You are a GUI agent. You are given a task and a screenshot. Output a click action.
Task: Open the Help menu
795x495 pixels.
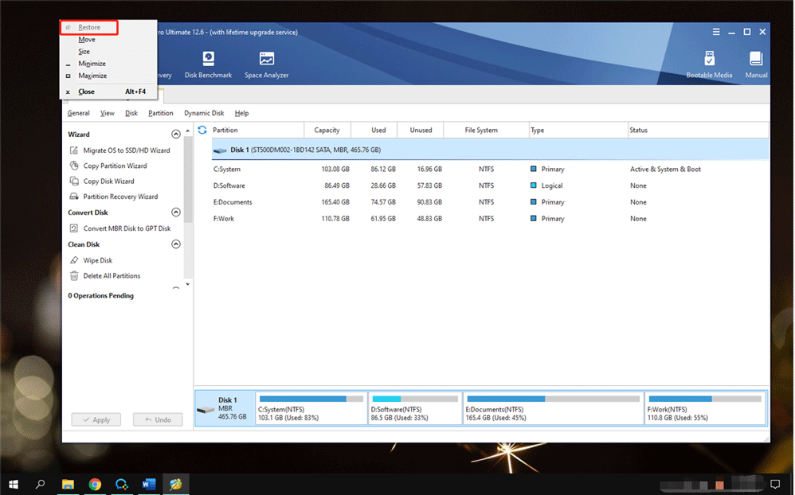pyautogui.click(x=242, y=113)
